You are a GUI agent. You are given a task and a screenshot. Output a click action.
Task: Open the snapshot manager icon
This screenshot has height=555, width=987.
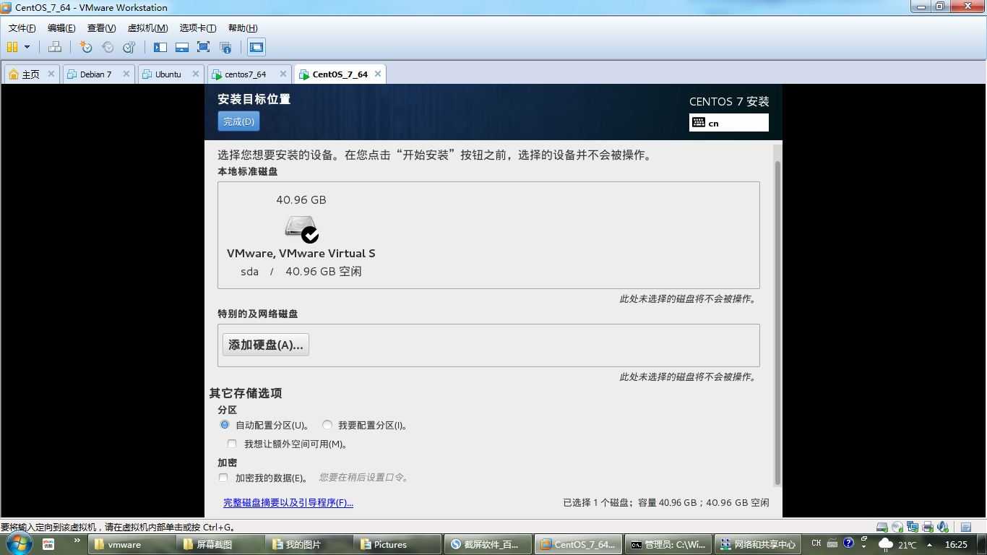(129, 47)
